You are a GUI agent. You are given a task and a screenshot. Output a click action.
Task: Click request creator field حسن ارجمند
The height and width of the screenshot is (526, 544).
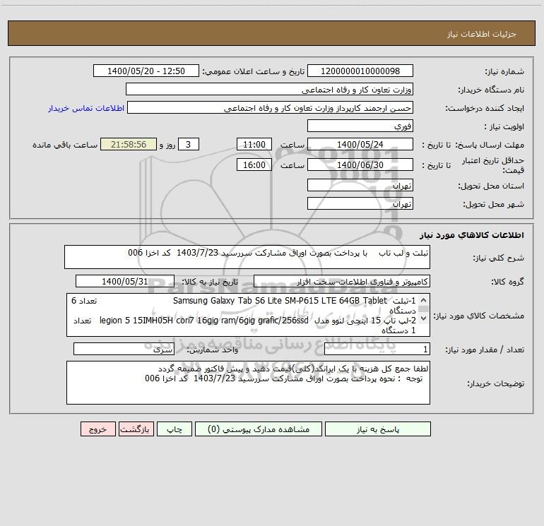[x=270, y=107]
